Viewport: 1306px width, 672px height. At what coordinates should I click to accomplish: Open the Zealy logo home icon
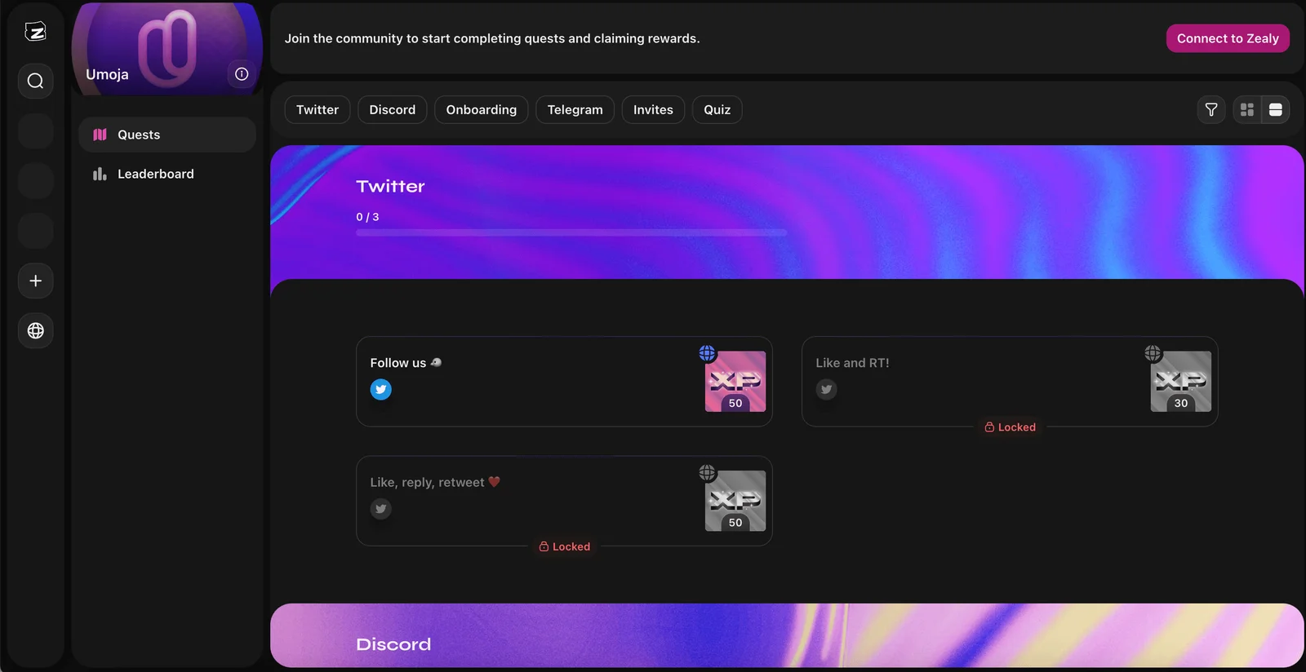tap(35, 32)
